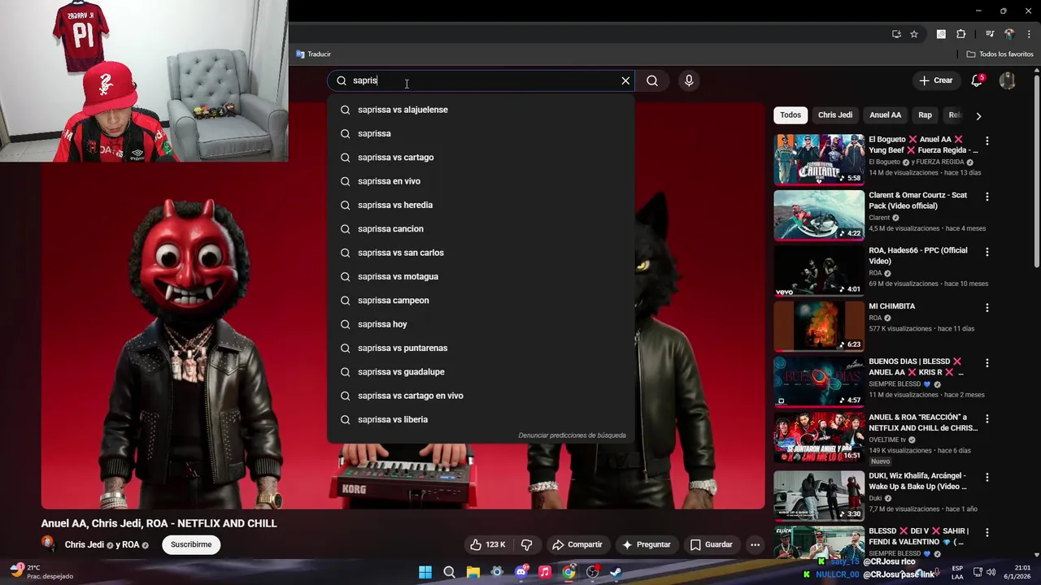Select suggestion saprissa cancion
Image resolution: width=1041 pixels, height=585 pixels.
(x=481, y=229)
